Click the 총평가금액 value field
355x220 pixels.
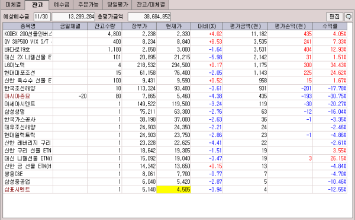149,17
